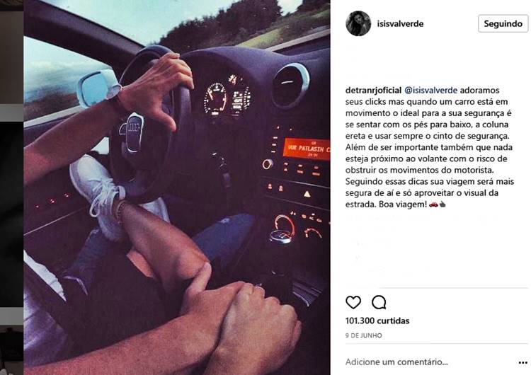
Task: Open the isisvalverde username in the header
Action: (x=400, y=23)
